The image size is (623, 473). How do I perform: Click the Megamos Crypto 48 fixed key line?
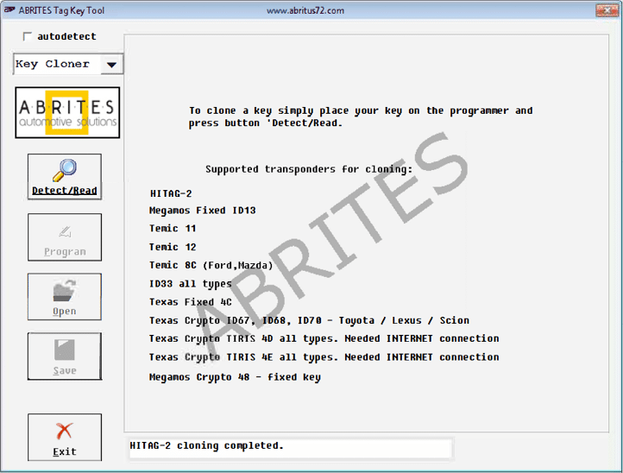(x=234, y=377)
